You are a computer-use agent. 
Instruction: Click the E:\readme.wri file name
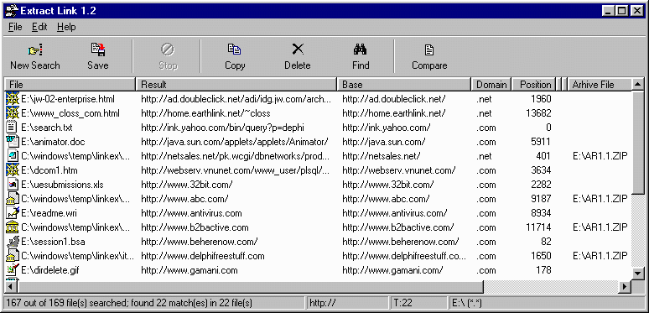(49, 213)
